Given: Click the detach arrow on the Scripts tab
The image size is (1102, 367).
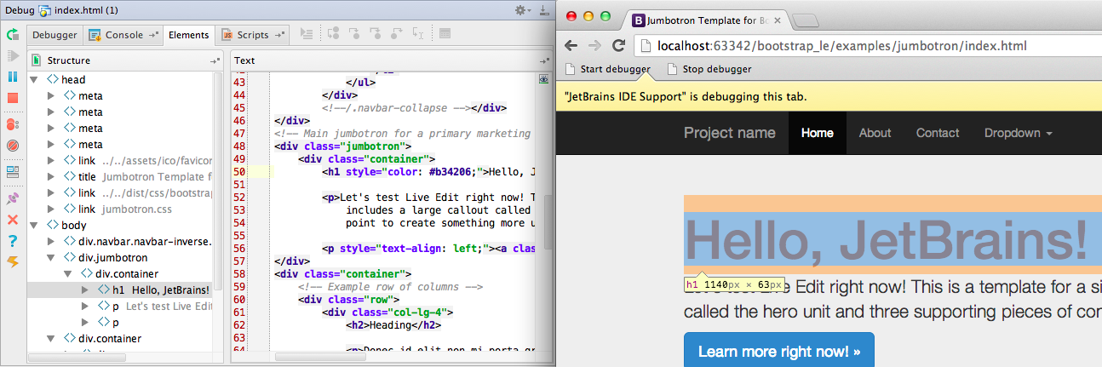Looking at the screenshot, I should click(278, 35).
